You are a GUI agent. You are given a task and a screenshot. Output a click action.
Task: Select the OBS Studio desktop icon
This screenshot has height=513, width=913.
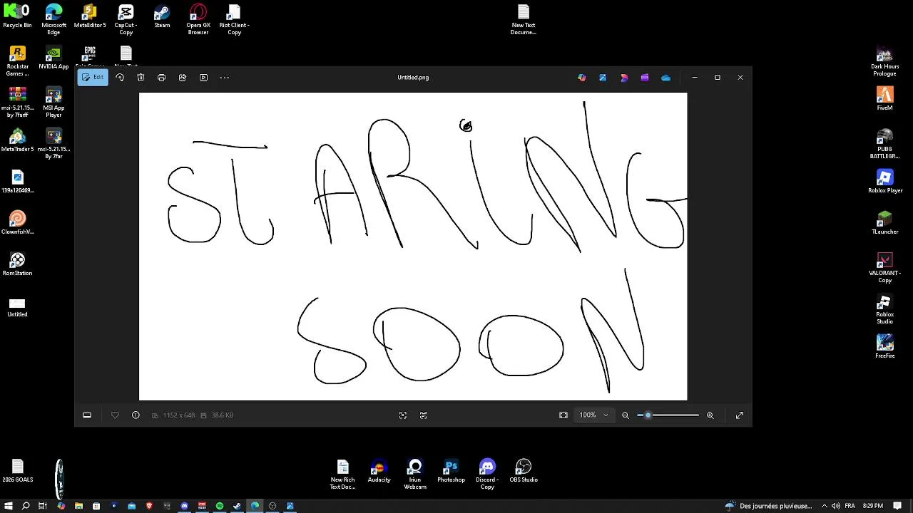tap(524, 471)
